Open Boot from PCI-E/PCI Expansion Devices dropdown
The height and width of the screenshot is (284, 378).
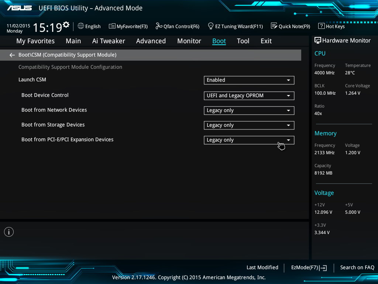point(249,140)
